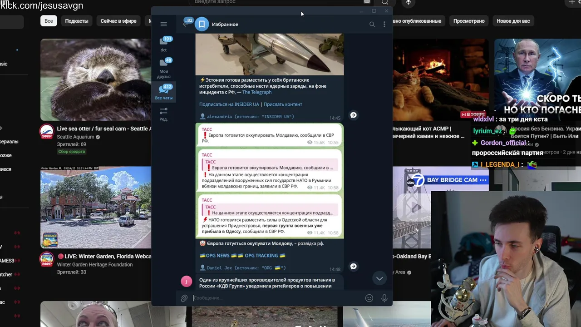Click alexandria source attribution line
This screenshot has height=327, width=581.
click(x=247, y=117)
